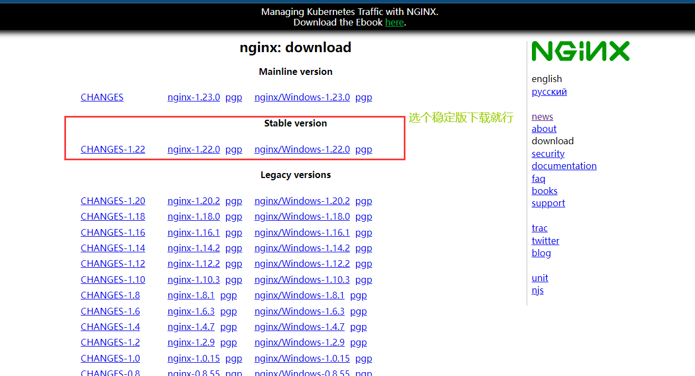Download nginx/Windows-1.8.1
This screenshot has height=376, width=695.
[300, 295]
